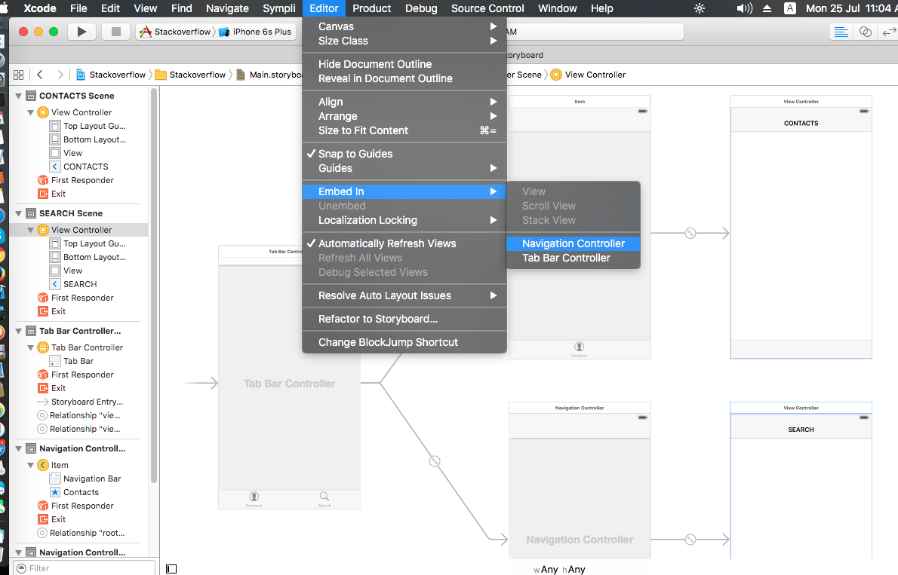Open the Canvas submenu
Screen dimensions: 898x575
[404, 26]
